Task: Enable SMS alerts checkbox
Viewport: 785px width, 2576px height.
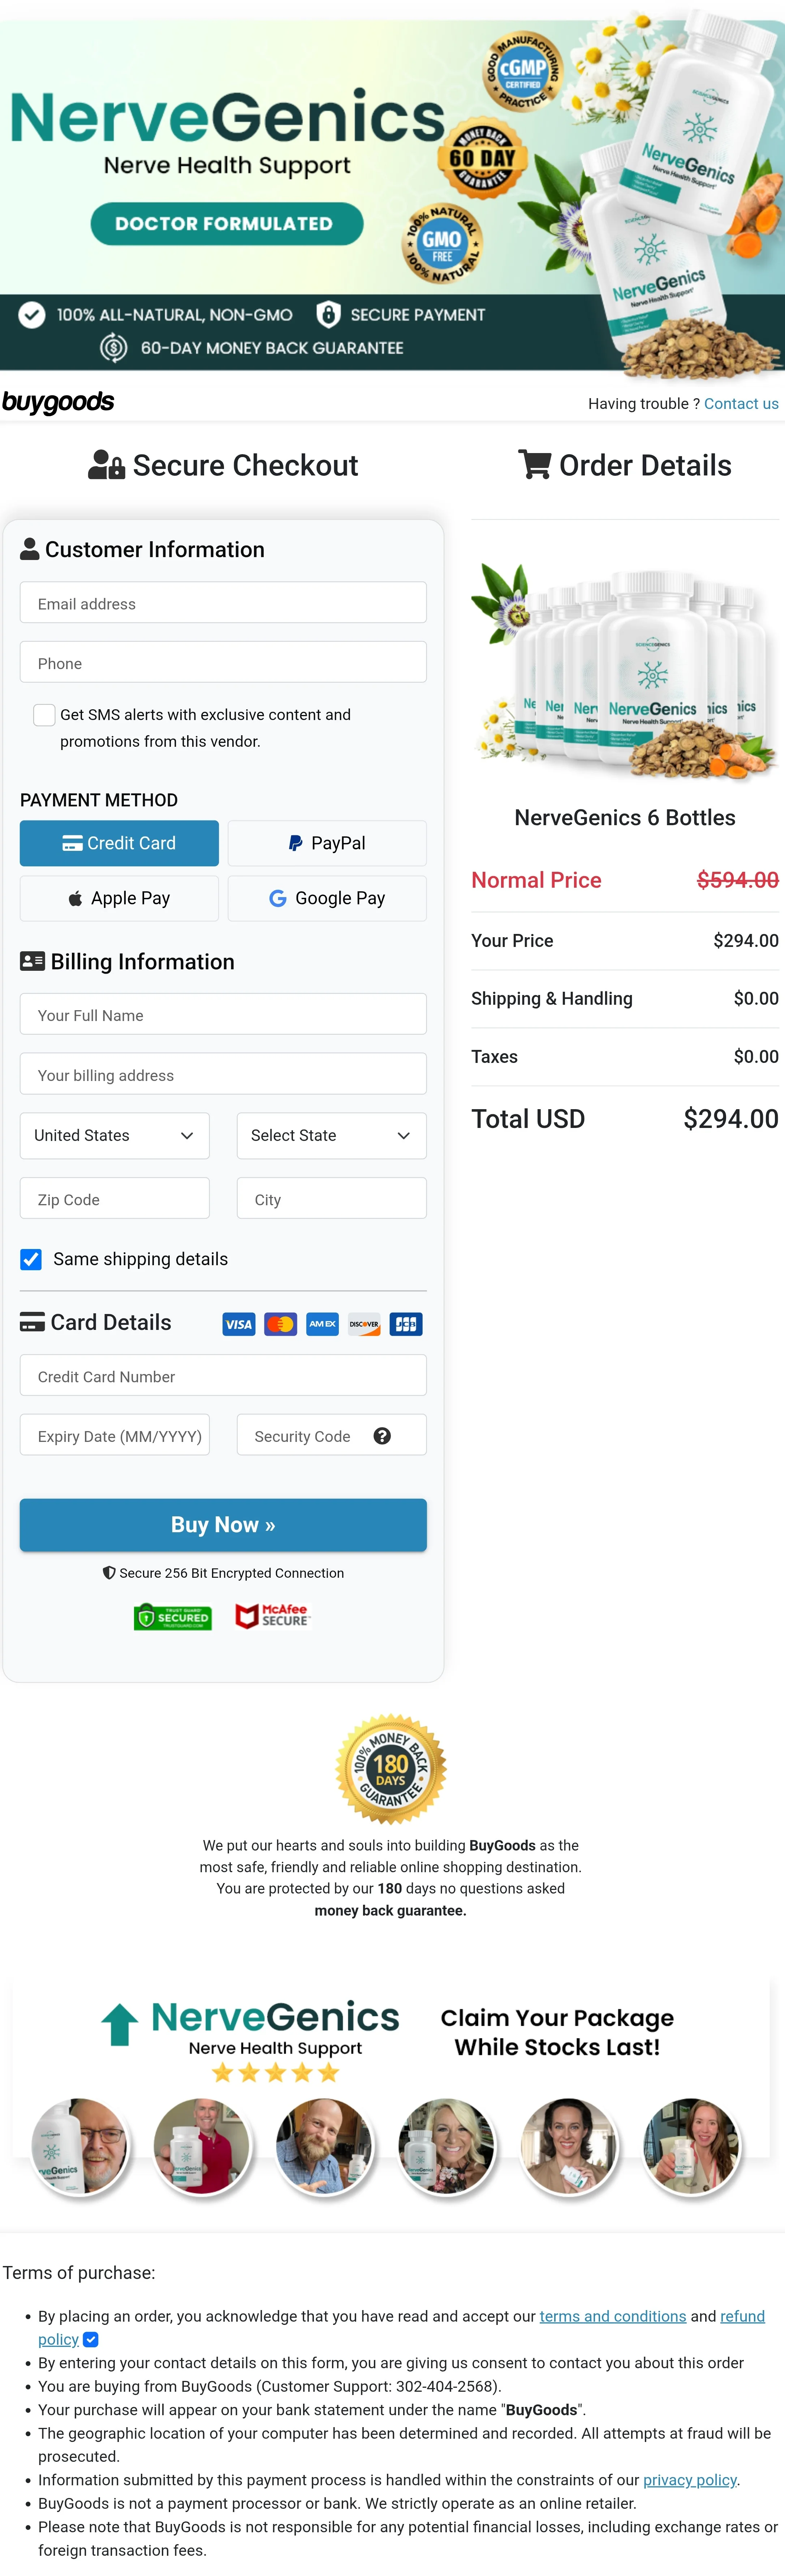Action: [44, 715]
